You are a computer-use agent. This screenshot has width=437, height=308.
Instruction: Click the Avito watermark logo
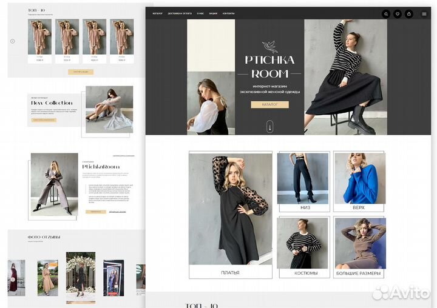402,292
